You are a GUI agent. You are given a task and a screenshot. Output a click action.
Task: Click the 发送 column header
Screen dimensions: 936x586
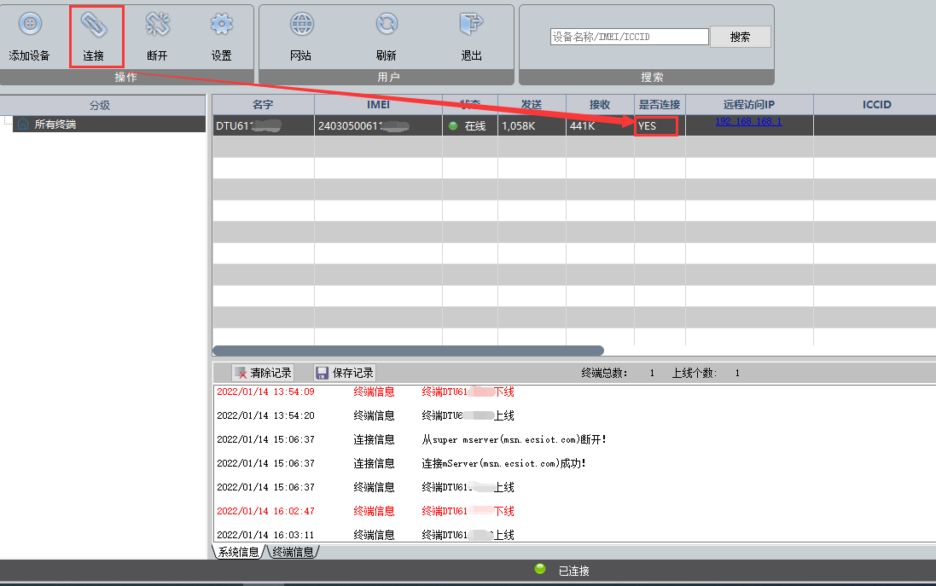point(532,104)
